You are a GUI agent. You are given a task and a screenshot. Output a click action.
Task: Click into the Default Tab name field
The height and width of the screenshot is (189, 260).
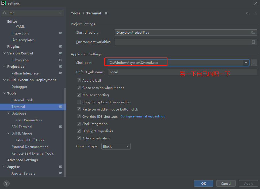[182, 72]
